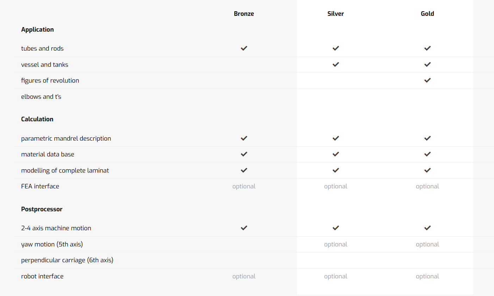Screen dimensions: 494x296
Task: Click the Postprocessor section heading
Action: 42,209
